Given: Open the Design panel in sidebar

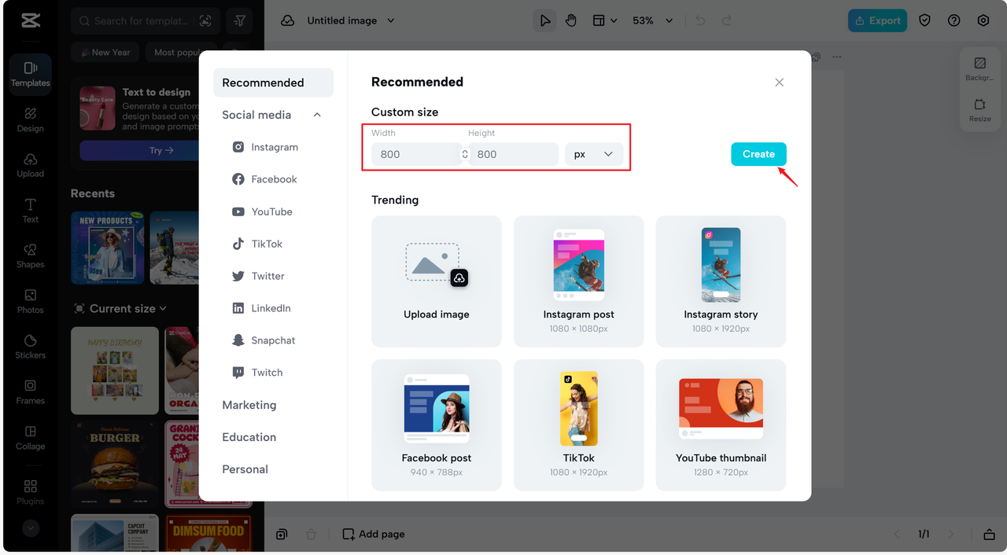Looking at the screenshot, I should pos(30,119).
